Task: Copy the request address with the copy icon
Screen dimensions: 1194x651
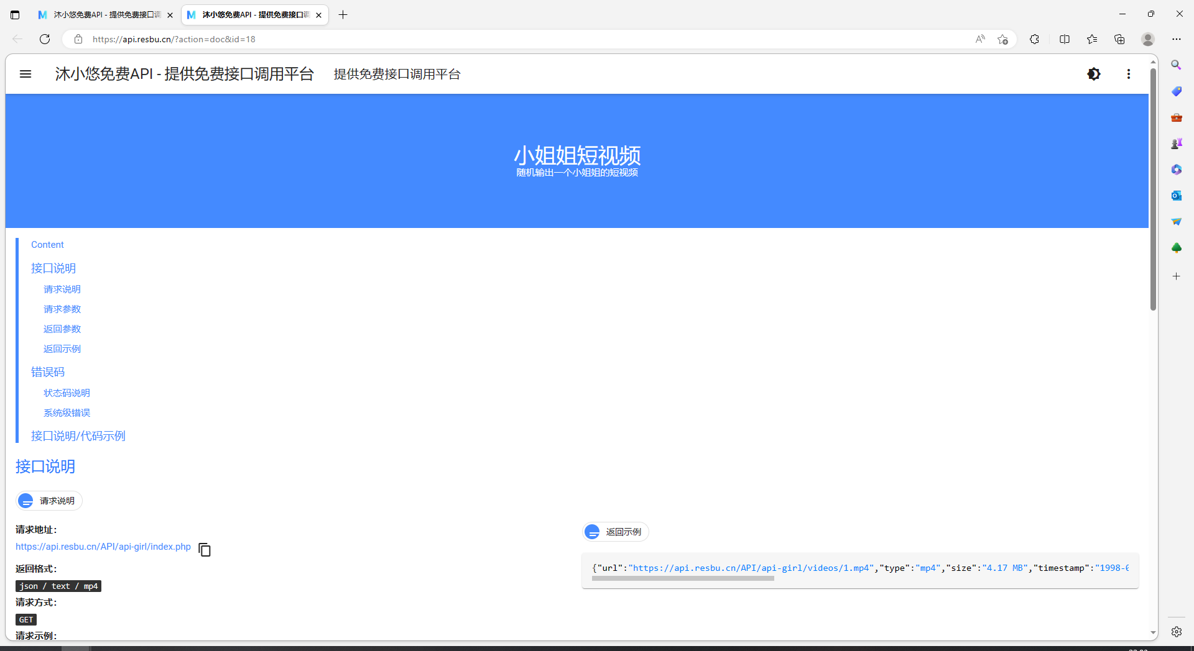Action: pyautogui.click(x=204, y=549)
